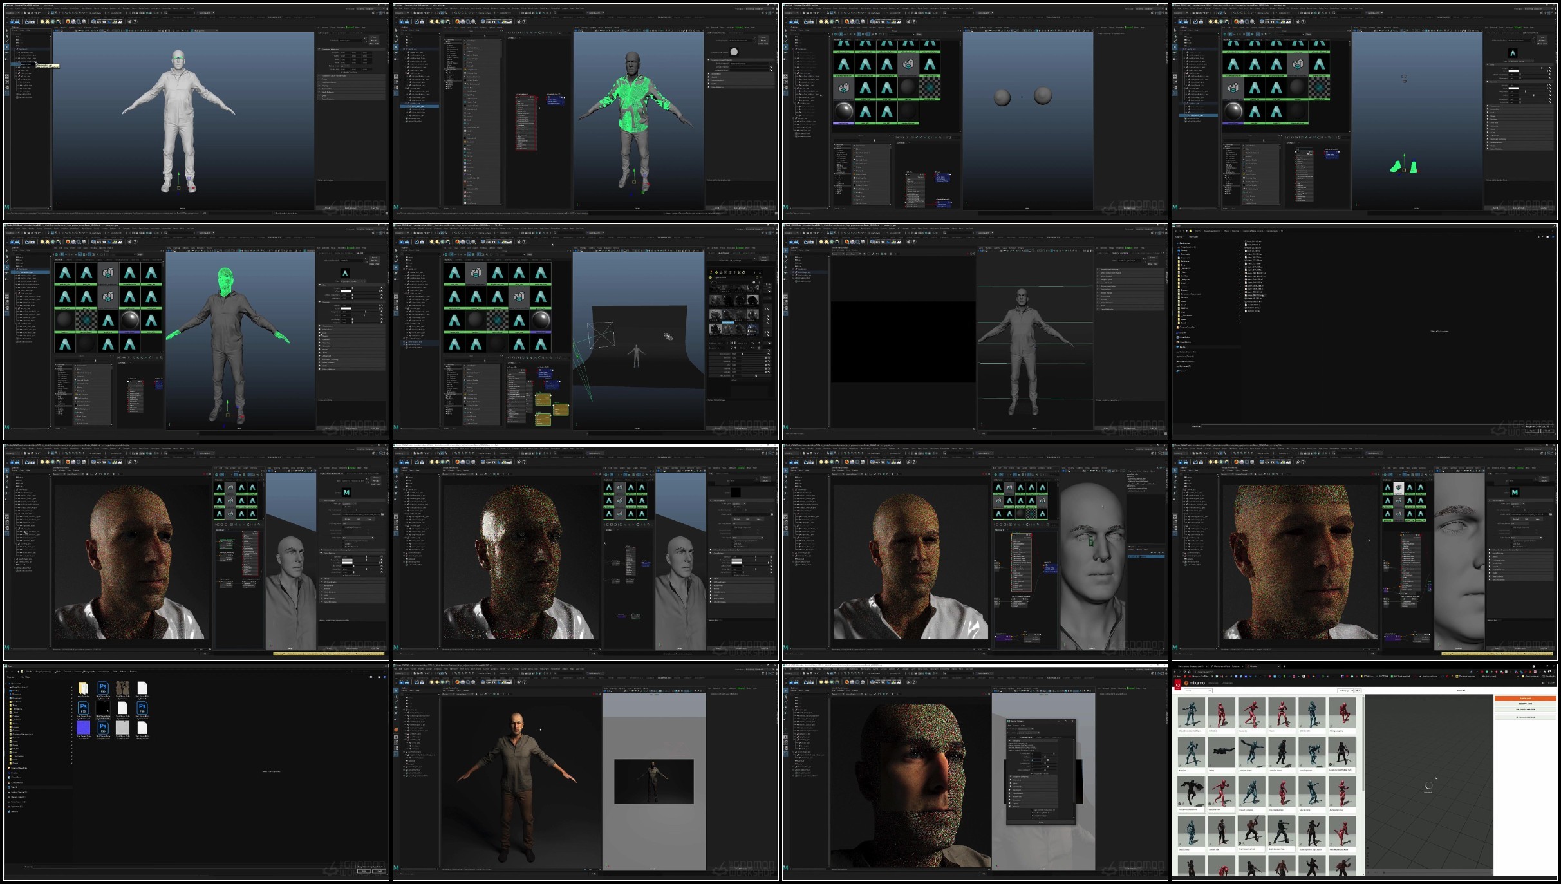Switch to Arnold Renderer tab in Render Settings
Image resolution: width=1561 pixels, height=884 pixels.
coord(1025,737)
